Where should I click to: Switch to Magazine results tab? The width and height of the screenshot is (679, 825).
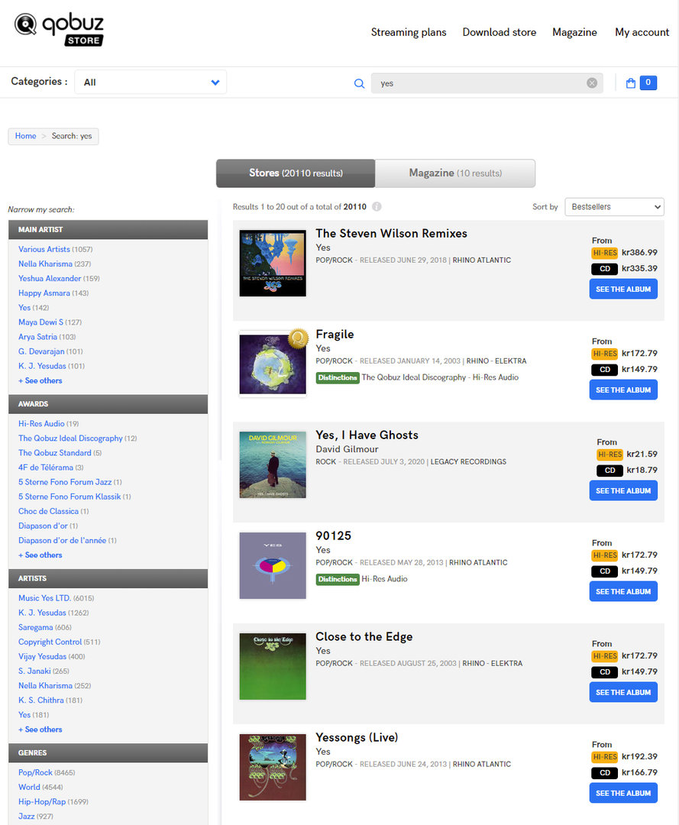455,173
